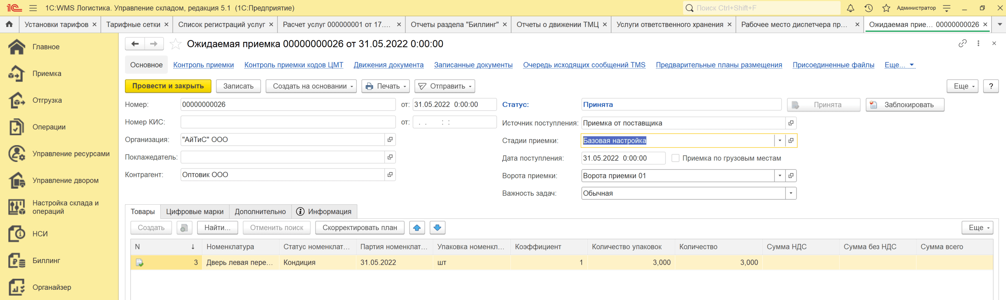Open the Создать на основании menu
Image resolution: width=1006 pixels, height=300 pixels.
tap(311, 86)
